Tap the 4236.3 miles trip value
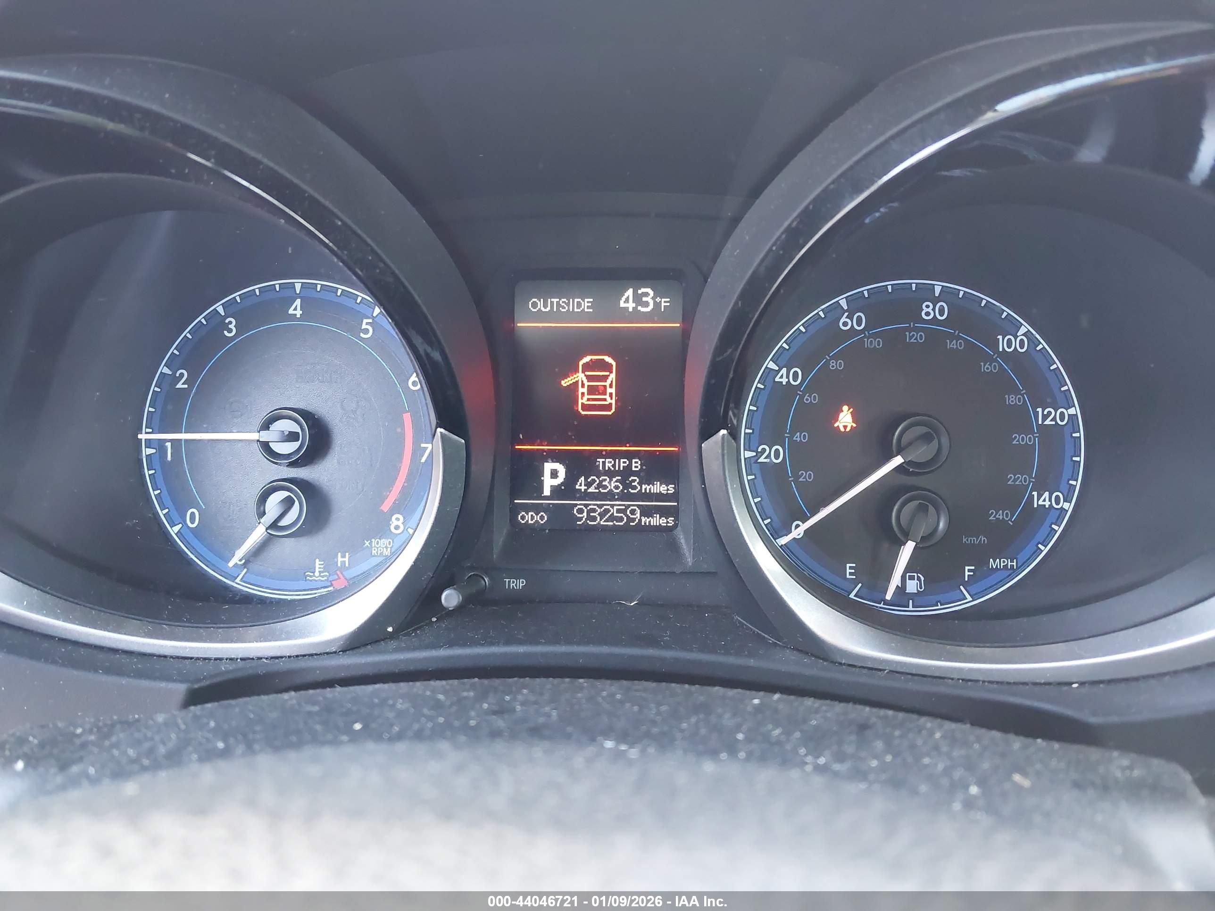The width and height of the screenshot is (1215, 911). point(624,485)
